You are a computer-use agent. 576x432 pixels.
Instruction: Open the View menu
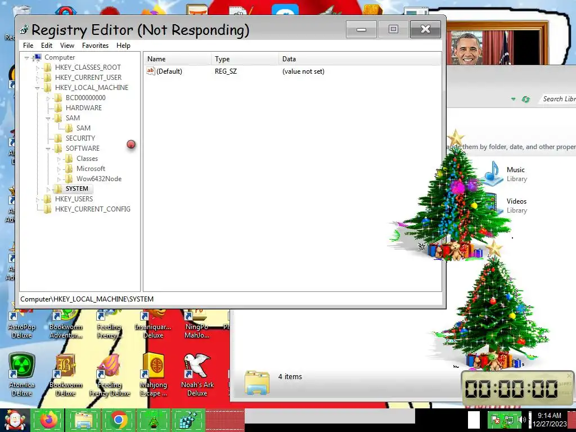click(x=67, y=46)
